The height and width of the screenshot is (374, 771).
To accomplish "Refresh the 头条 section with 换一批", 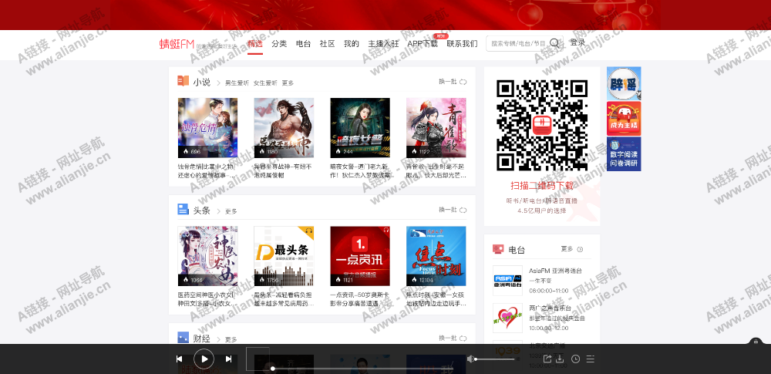I will 453,210.
